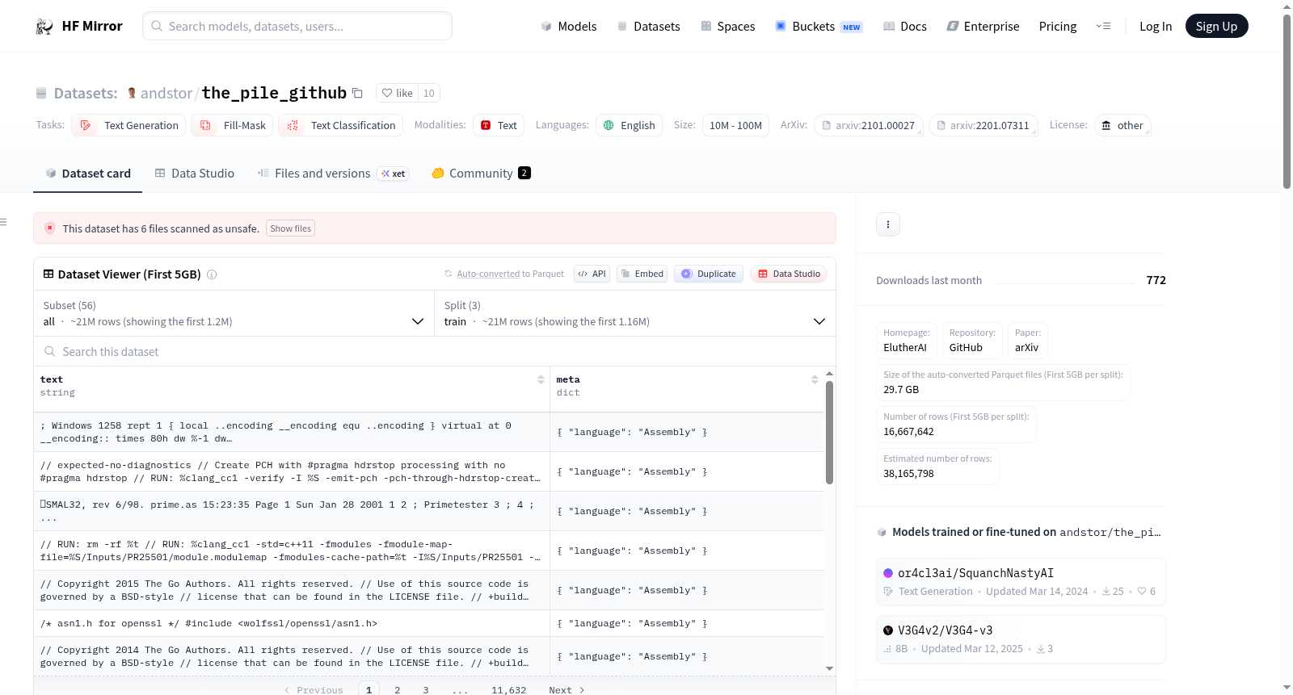Click the Text modality tag

click(x=499, y=126)
